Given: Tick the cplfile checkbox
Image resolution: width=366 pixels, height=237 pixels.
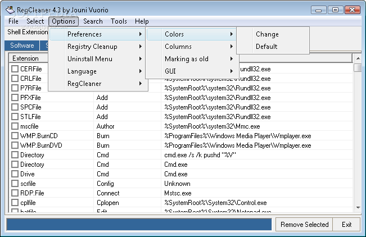Looking at the screenshot, I should point(15,203).
